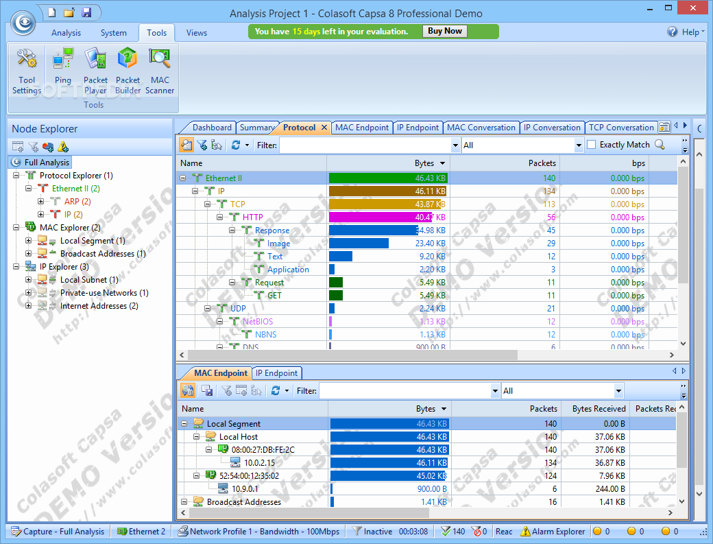The image size is (713, 544).
Task: Click the Inactive filter funnel icon in status bar
Action: coord(357,531)
